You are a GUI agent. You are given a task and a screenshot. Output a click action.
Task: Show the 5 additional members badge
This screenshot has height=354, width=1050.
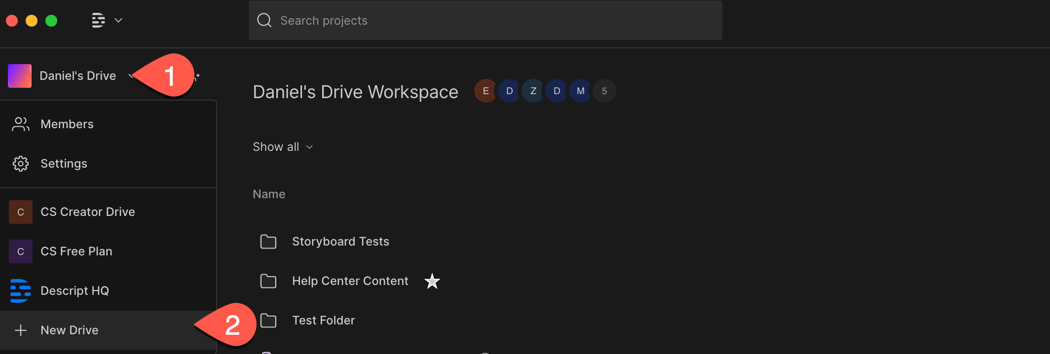[x=604, y=91]
